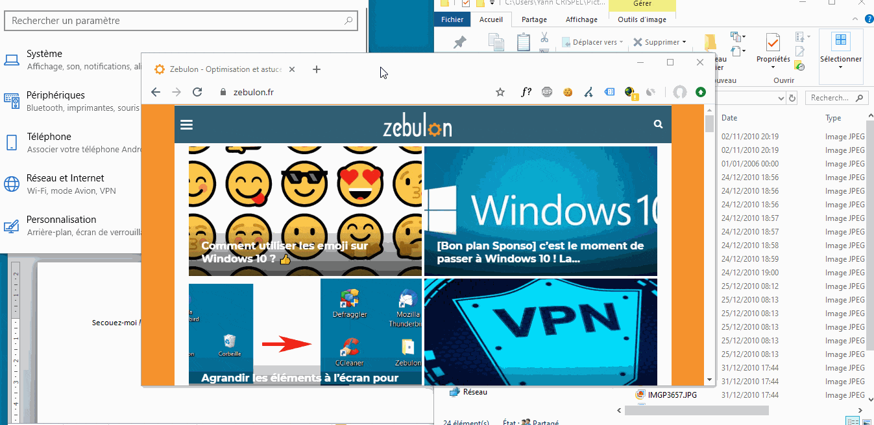874x425 pixels.
Task: Open the cookie extension in Chrome
Action: point(568,92)
